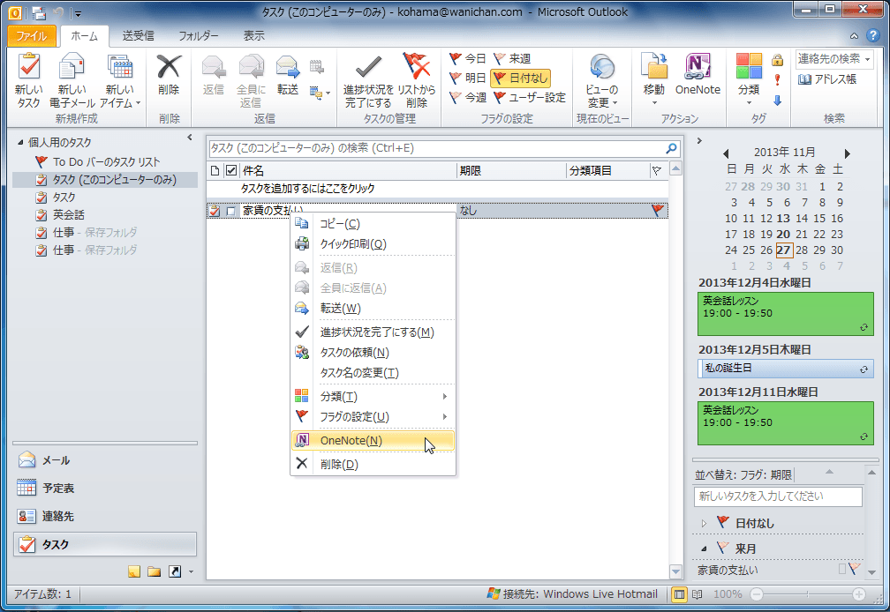Open the Mail (メール) navigation pane
Image resolution: width=890 pixels, height=612 pixels.
click(105, 460)
